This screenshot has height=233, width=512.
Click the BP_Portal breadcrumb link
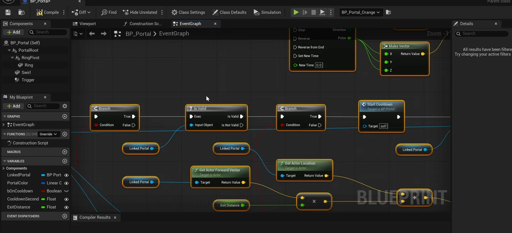pos(138,34)
